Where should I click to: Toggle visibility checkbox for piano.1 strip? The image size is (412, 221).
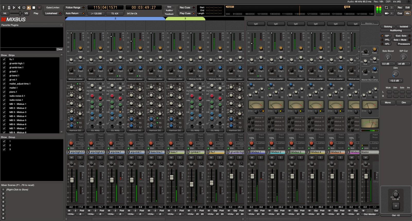pyautogui.click(x=4, y=92)
